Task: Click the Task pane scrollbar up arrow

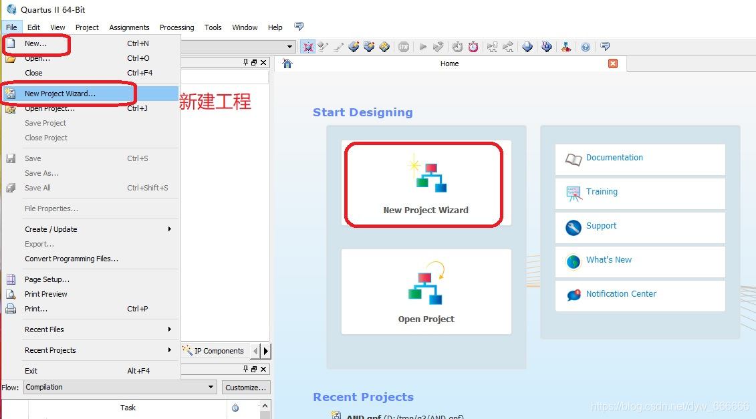Action: 265,405
